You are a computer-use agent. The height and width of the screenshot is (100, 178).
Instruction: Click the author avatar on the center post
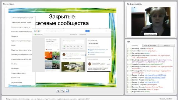(x=64, y=54)
